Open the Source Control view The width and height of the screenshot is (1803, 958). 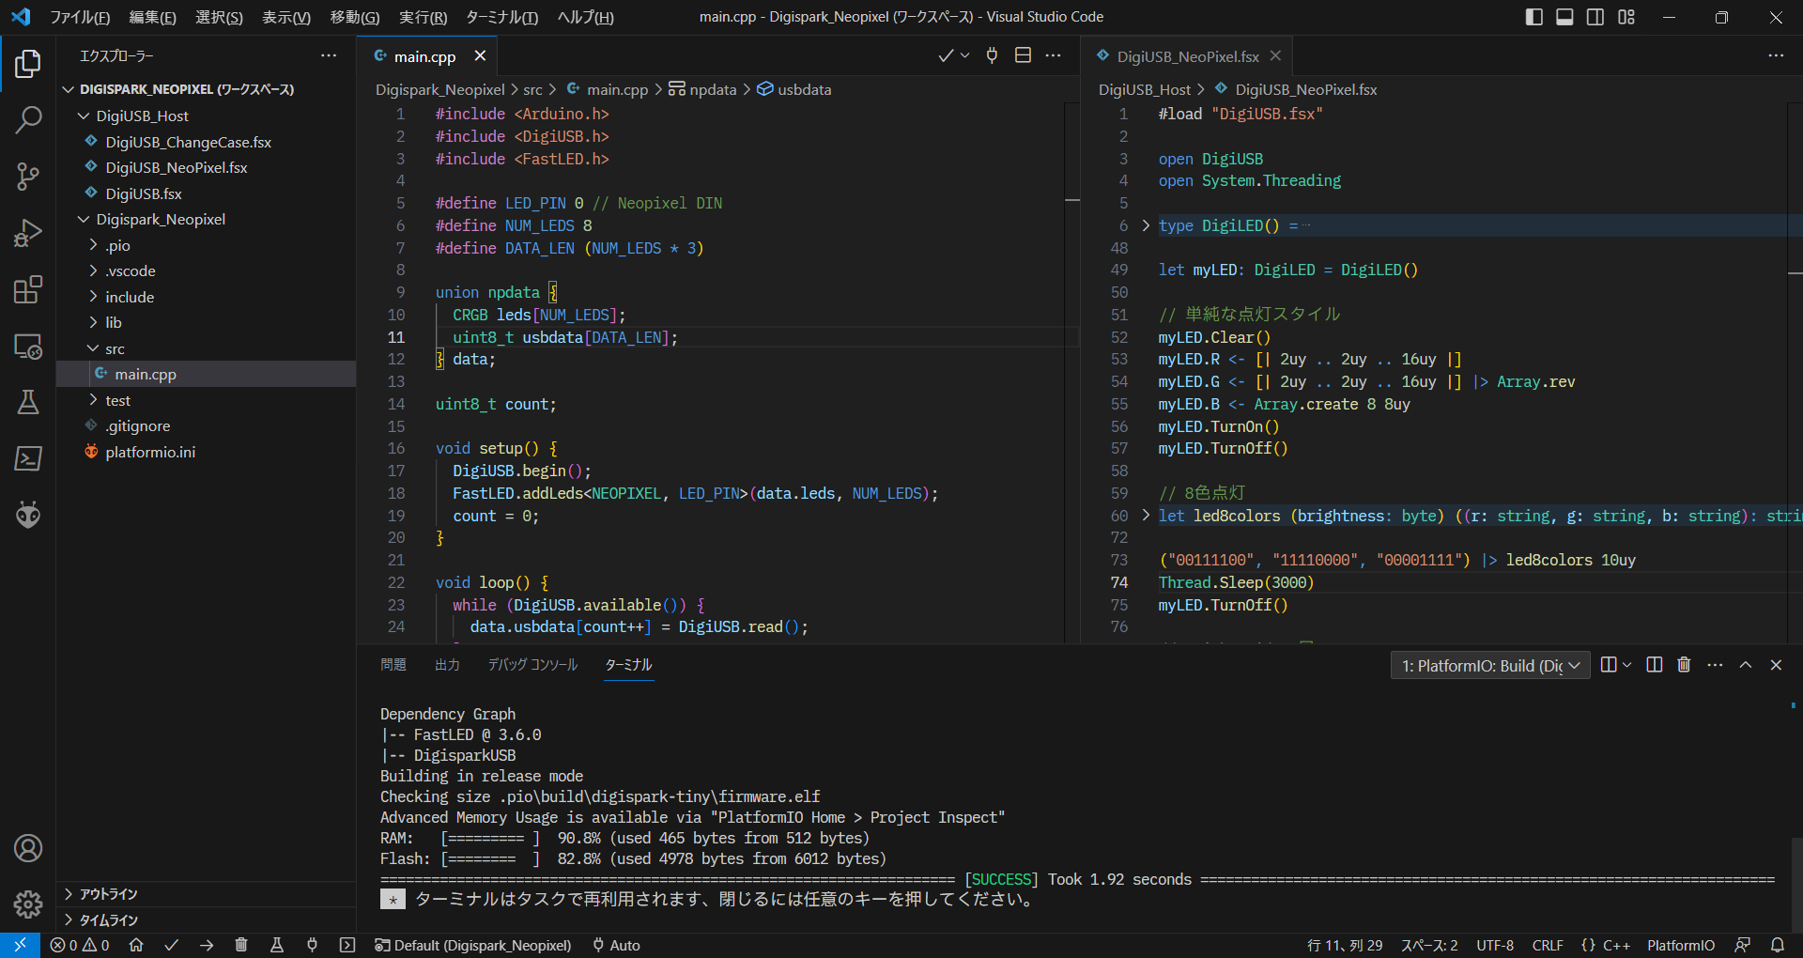(28, 177)
